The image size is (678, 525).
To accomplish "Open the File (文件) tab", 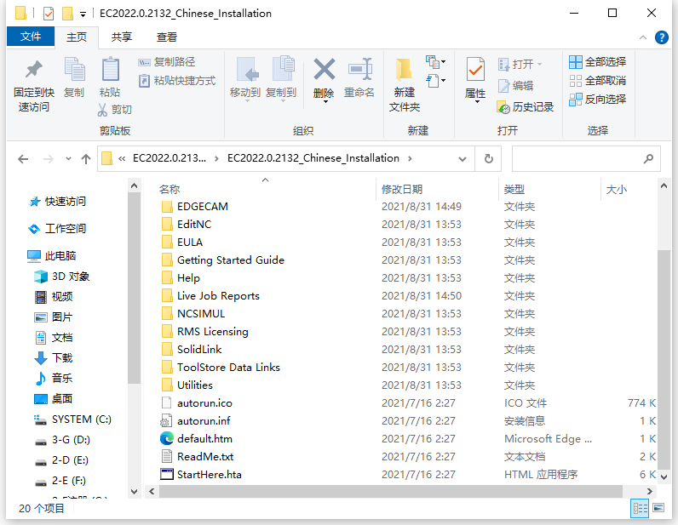I will (x=31, y=37).
